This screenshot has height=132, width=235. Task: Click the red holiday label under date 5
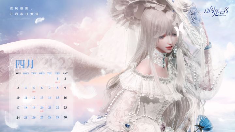tap(34, 92)
